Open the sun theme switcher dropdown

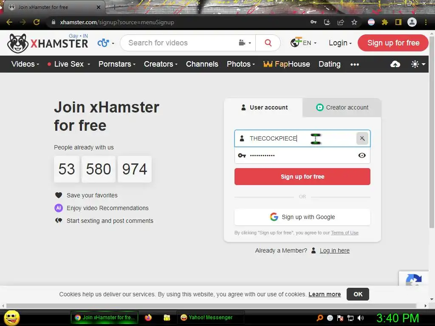(418, 65)
